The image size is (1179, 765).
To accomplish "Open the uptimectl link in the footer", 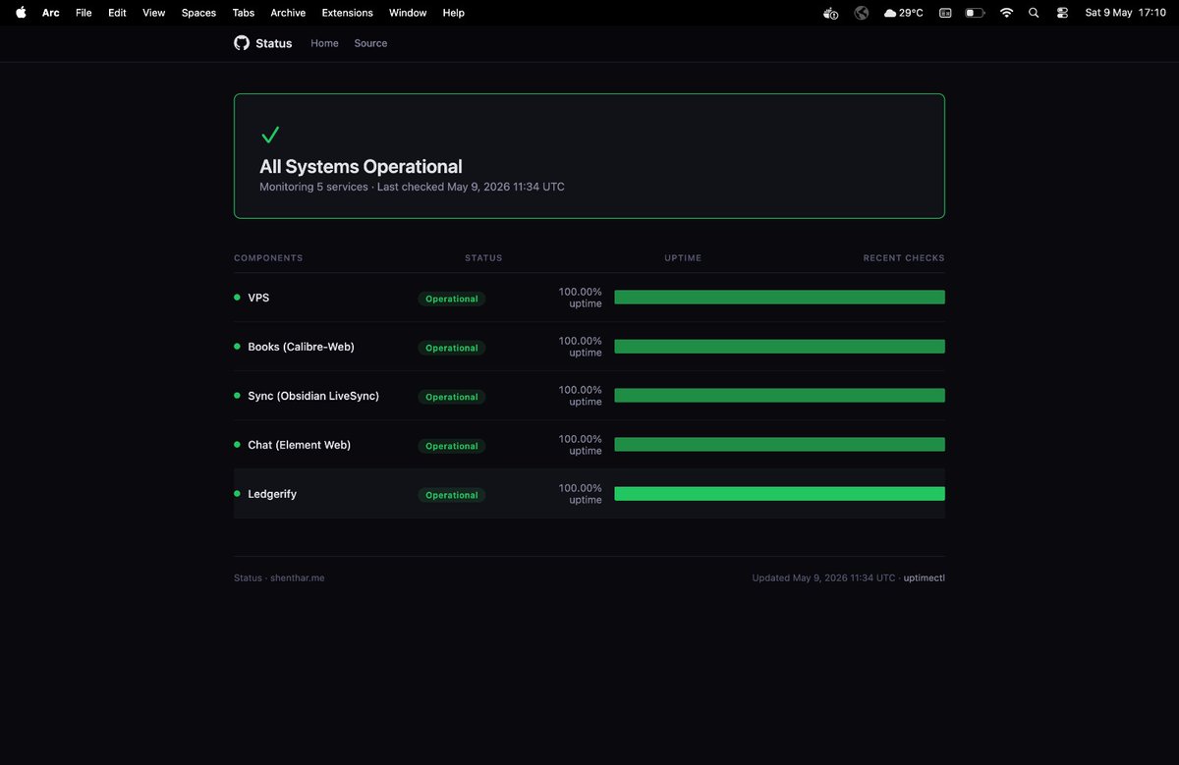I will [x=924, y=578].
